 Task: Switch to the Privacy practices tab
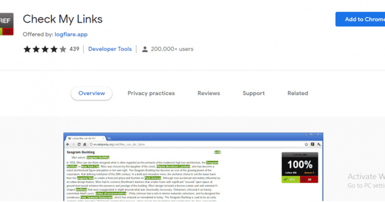151,93
